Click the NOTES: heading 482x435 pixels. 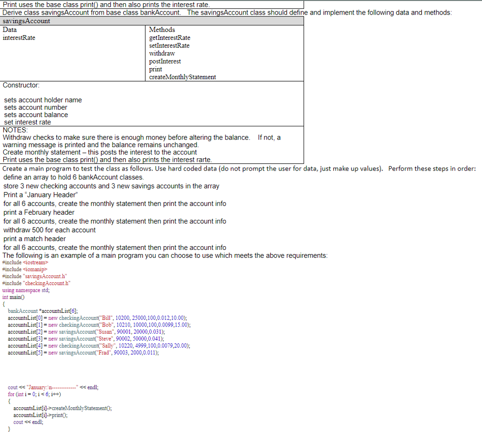[x=16, y=130]
